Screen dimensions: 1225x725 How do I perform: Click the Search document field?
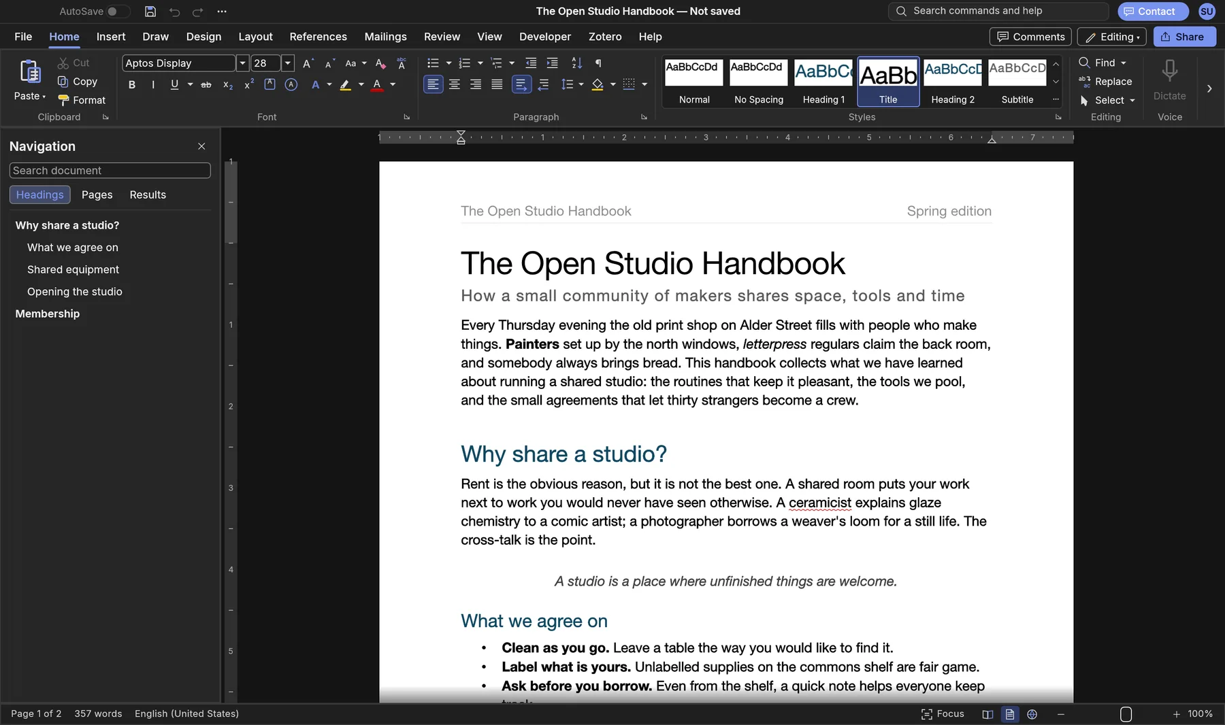110,171
